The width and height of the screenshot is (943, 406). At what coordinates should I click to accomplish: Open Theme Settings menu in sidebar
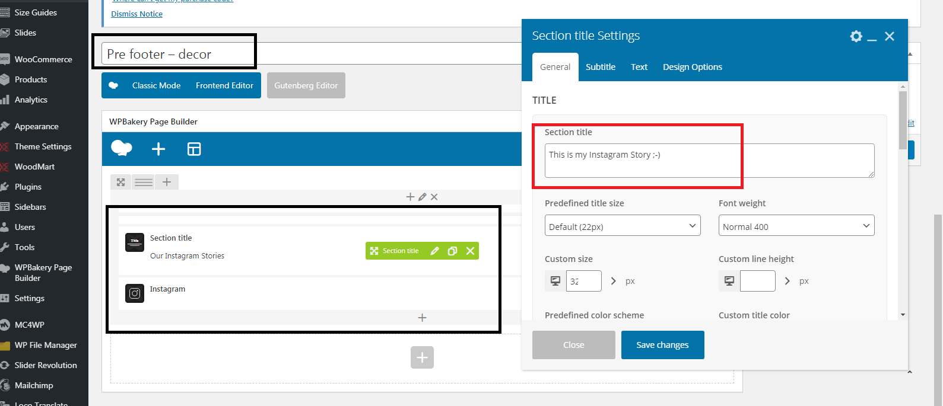click(x=43, y=146)
